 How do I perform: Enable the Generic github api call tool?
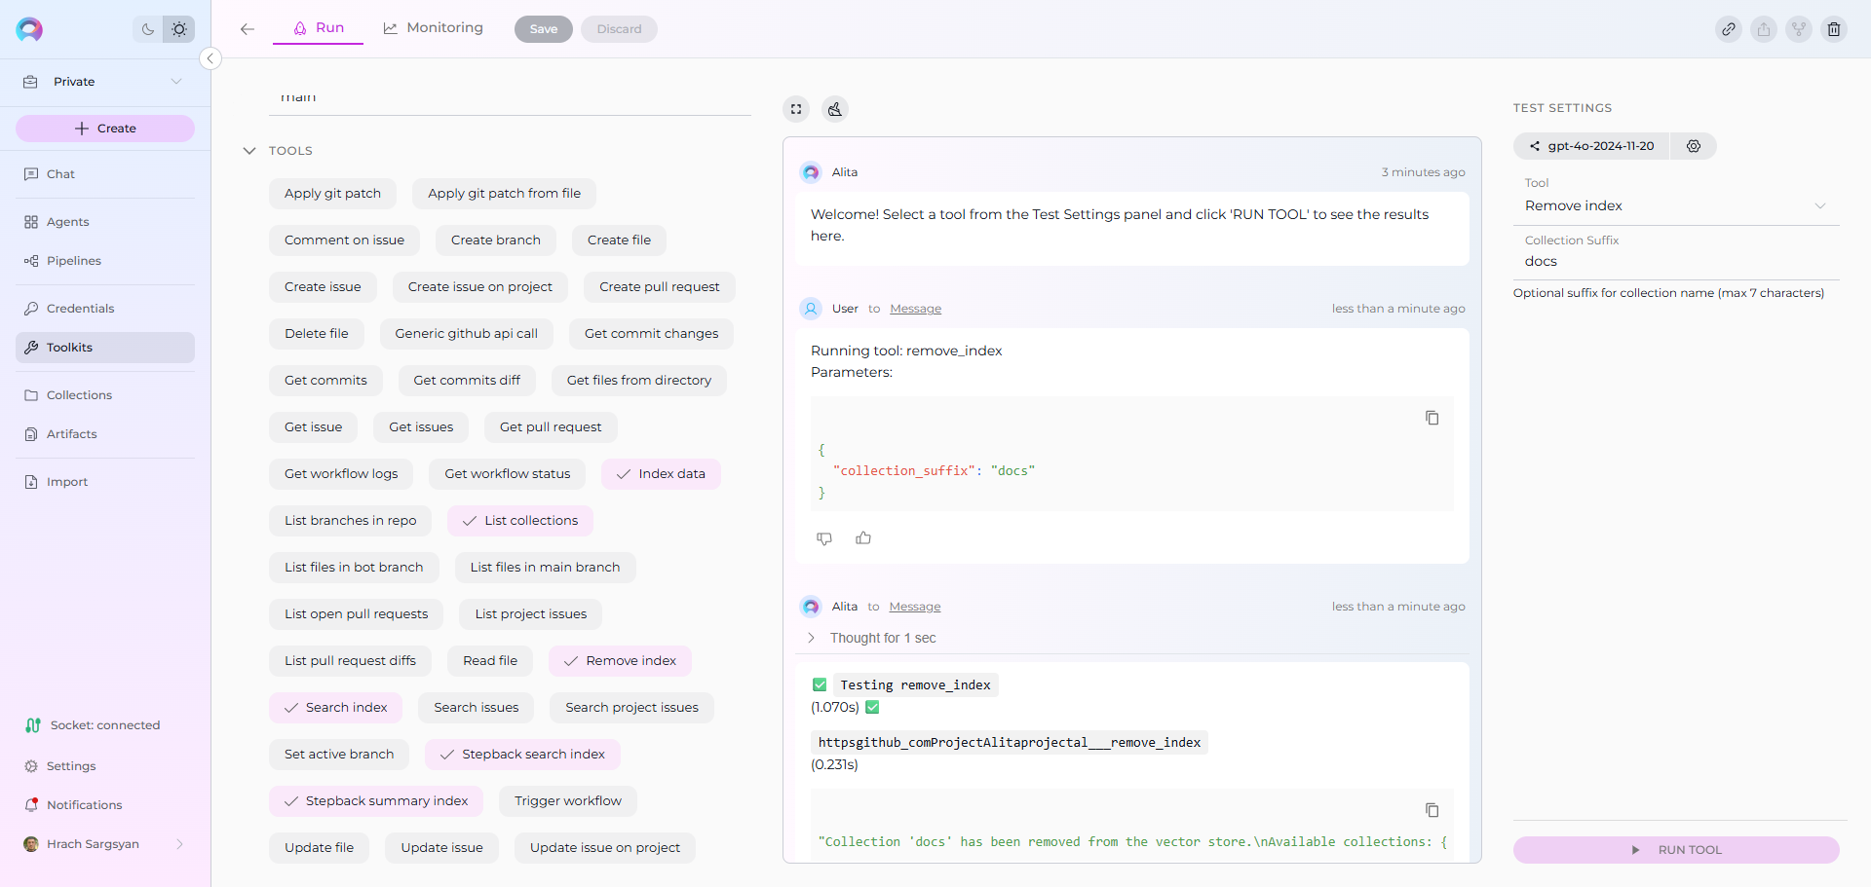pyautogui.click(x=467, y=334)
